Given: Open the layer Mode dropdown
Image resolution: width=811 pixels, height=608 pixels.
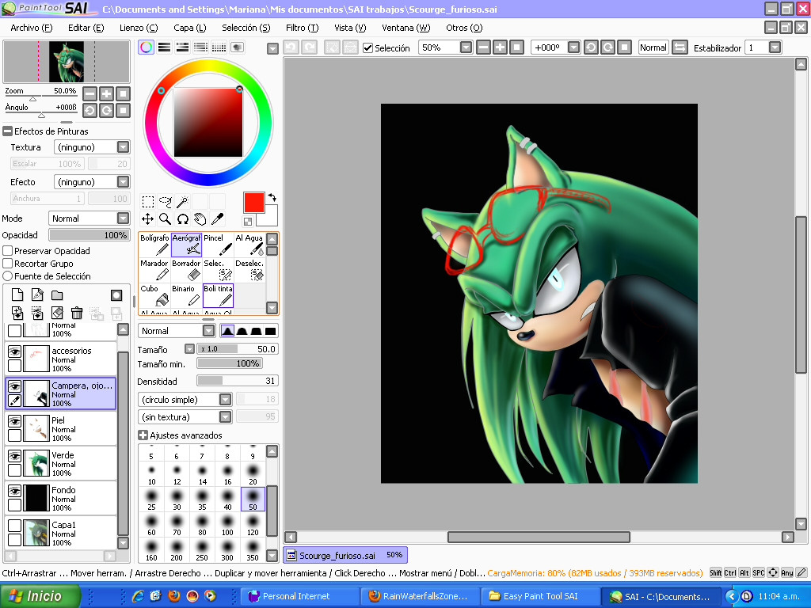Looking at the screenshot, I should (123, 218).
